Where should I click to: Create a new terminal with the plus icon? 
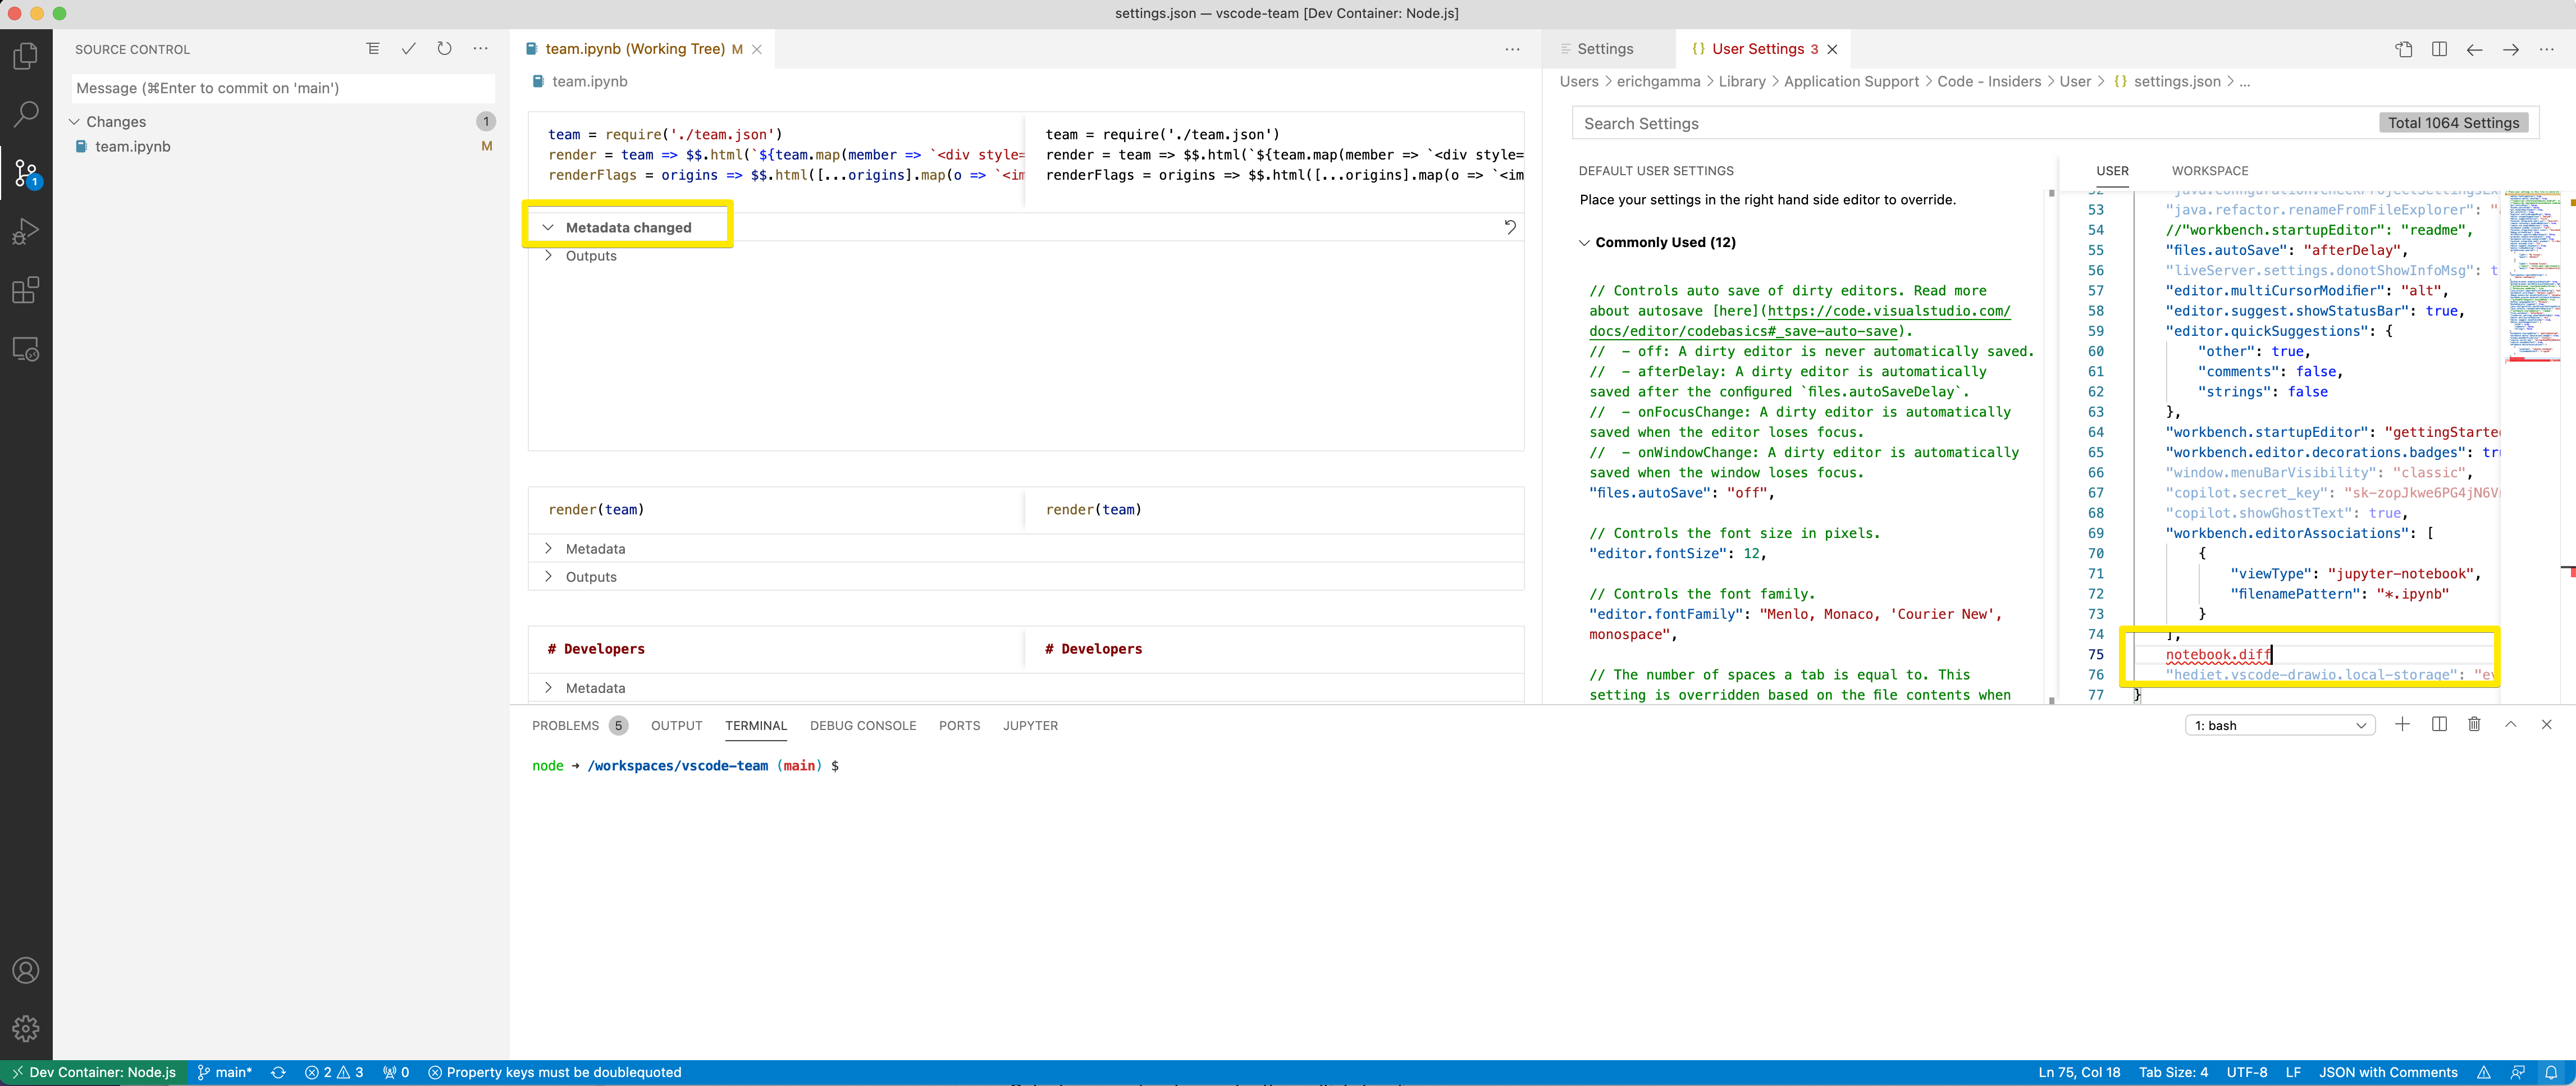click(x=2404, y=725)
